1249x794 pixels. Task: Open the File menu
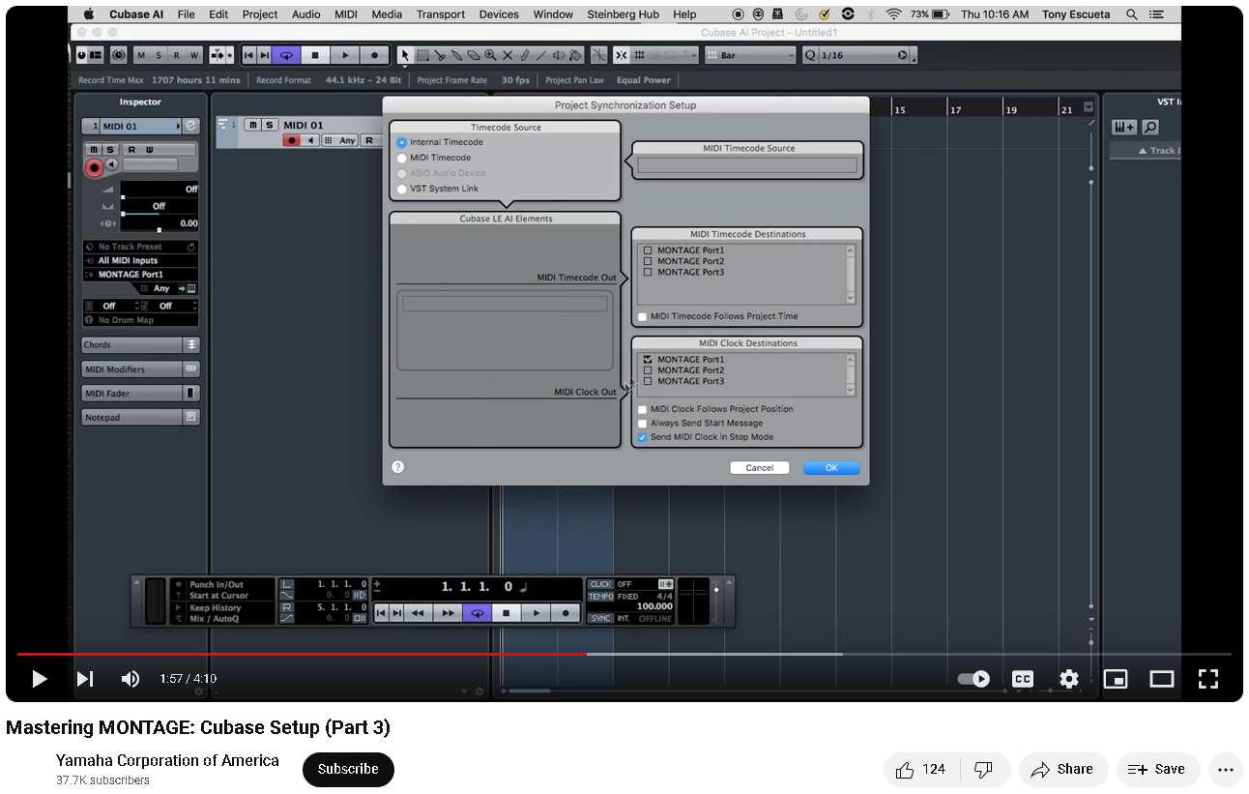tap(187, 15)
